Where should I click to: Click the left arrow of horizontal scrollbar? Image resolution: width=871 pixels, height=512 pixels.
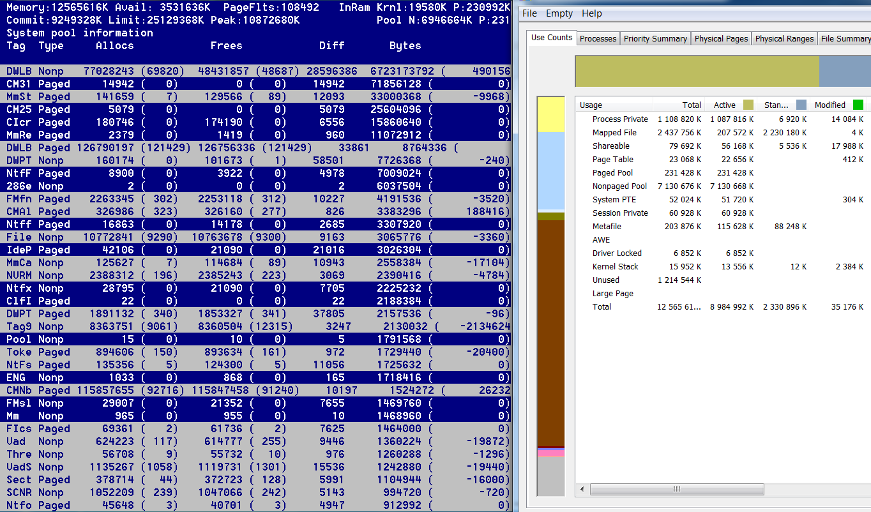pyautogui.click(x=582, y=490)
